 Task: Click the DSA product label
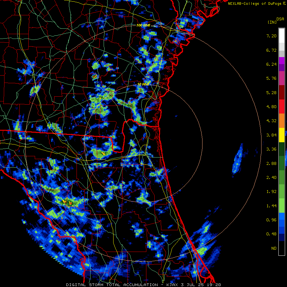tap(280, 19)
